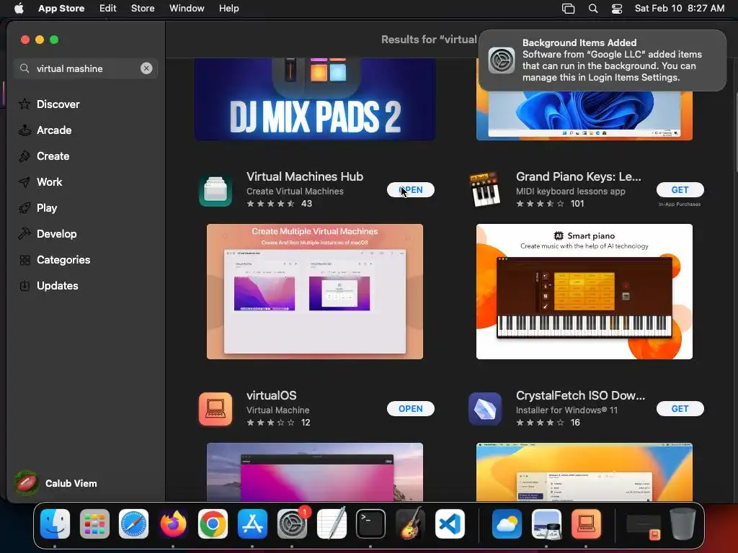Click the Background Items Added notification

[603, 60]
